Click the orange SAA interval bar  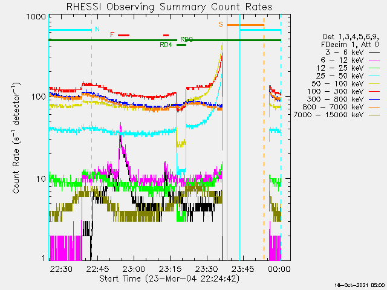pos(246,25)
